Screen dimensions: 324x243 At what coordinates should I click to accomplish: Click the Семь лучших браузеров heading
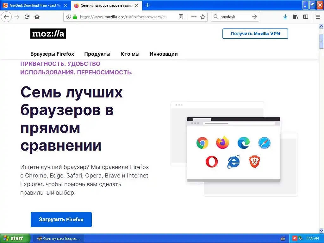[72, 119]
